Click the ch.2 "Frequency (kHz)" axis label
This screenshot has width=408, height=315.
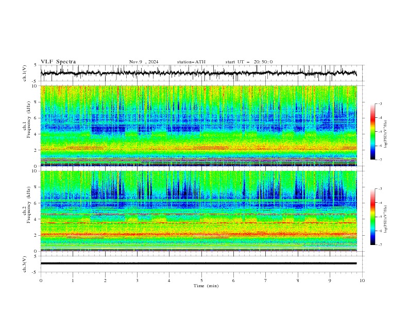[x=29, y=205]
